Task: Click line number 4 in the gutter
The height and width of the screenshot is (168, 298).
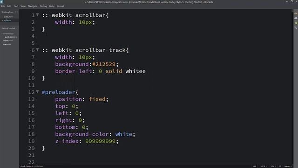Action: 33,36
